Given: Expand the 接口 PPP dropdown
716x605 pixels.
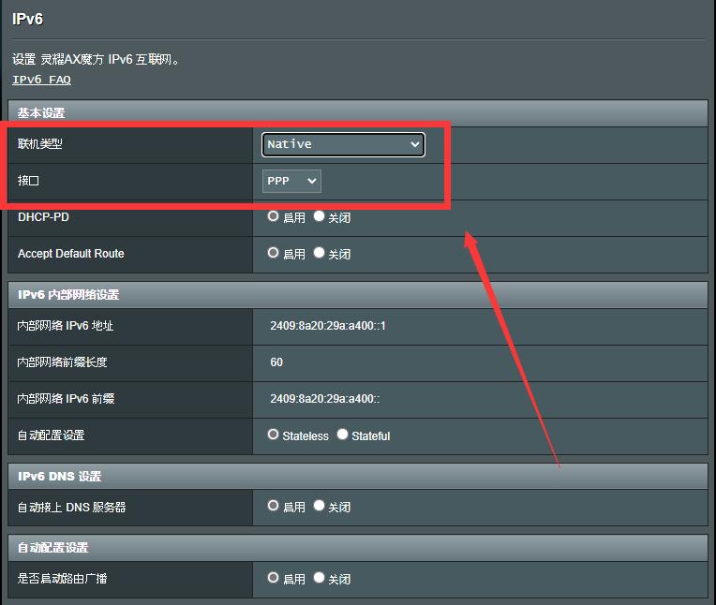Looking at the screenshot, I should click(x=291, y=181).
